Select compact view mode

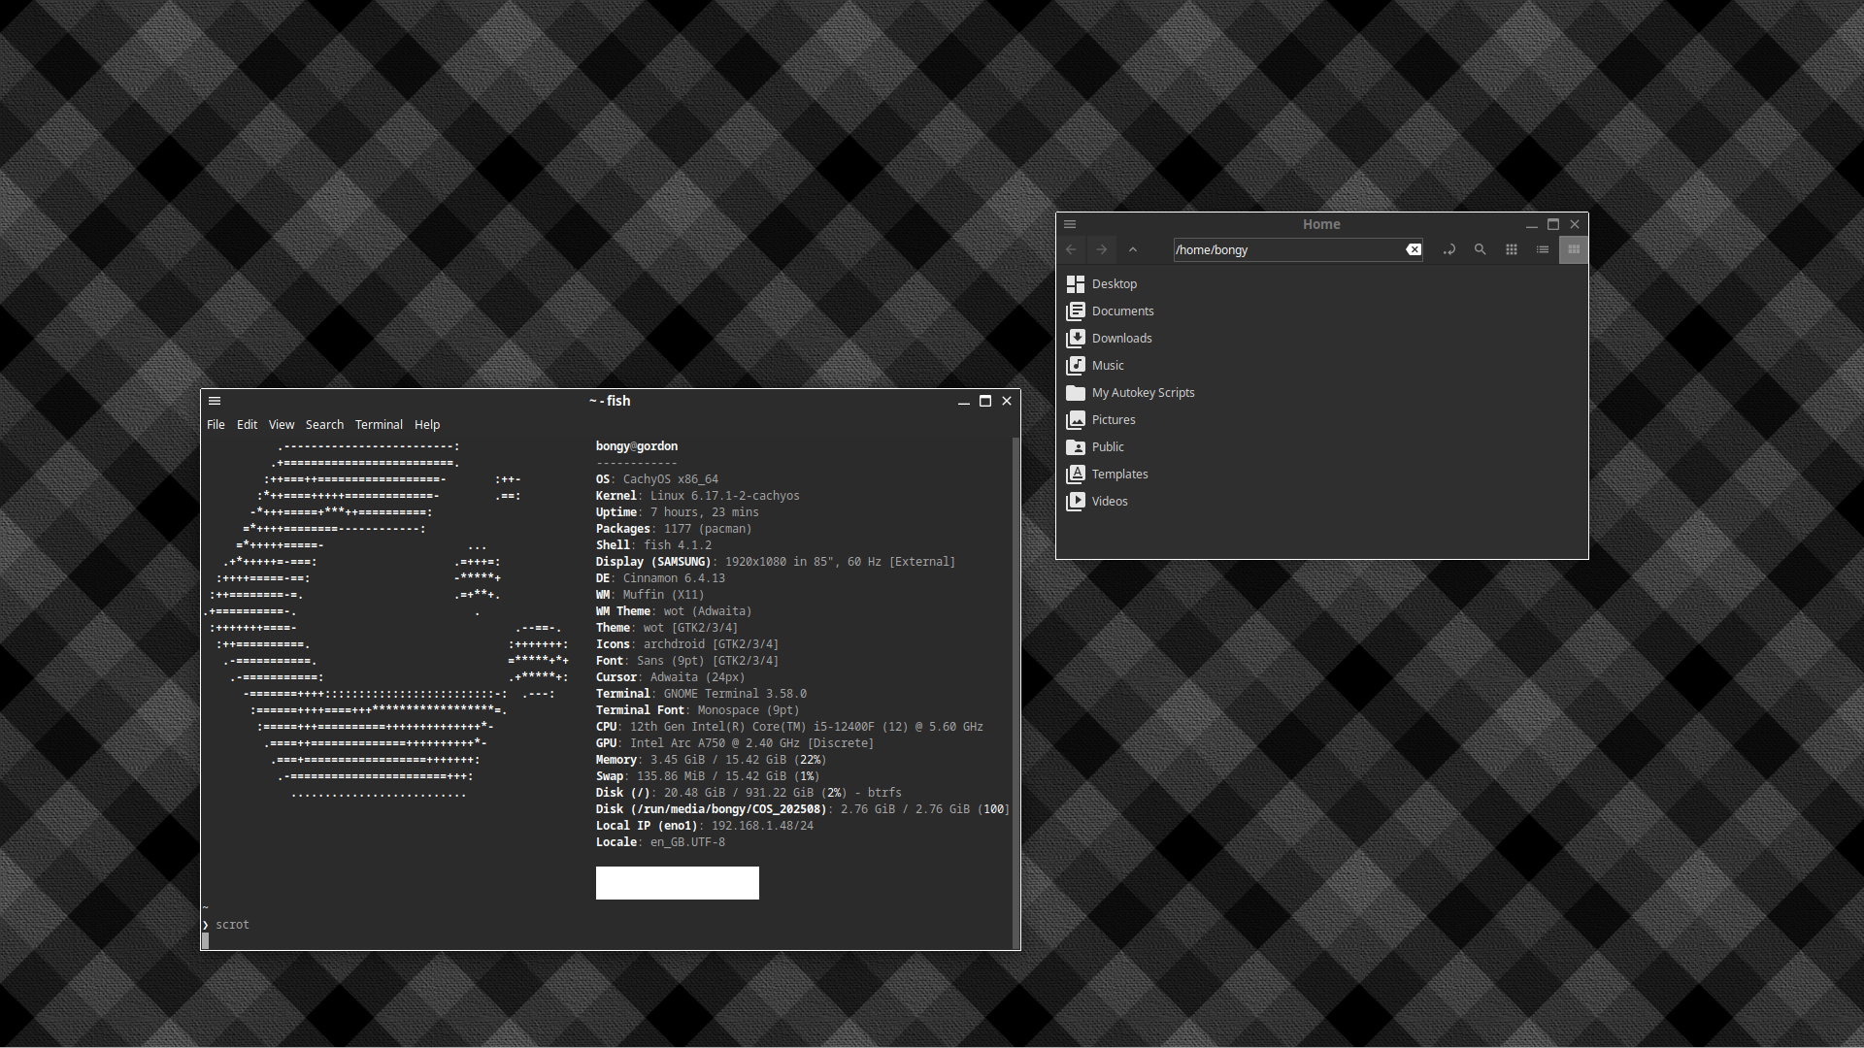point(1573,249)
